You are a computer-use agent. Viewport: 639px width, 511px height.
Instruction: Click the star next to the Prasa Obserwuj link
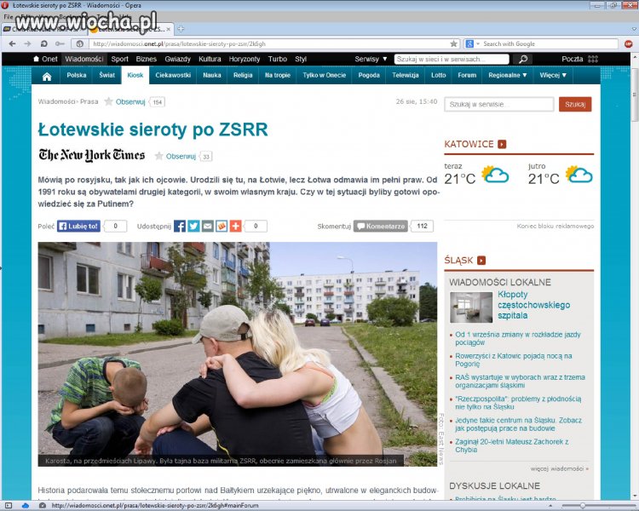[108, 101]
